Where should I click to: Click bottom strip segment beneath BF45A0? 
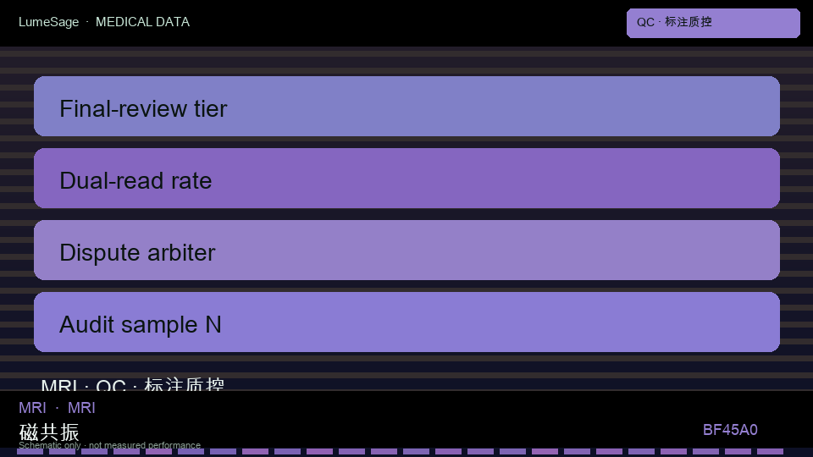(x=738, y=452)
